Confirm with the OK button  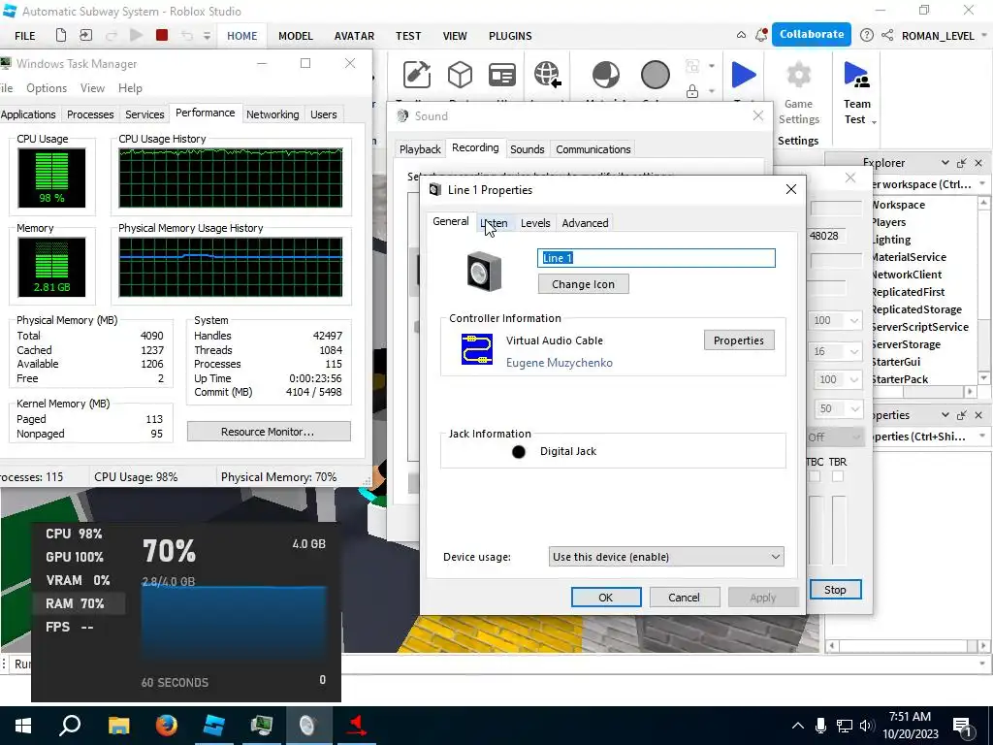606,598
